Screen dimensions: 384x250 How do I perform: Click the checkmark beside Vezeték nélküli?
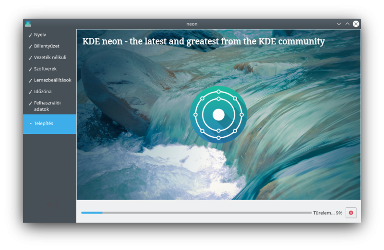coord(30,58)
